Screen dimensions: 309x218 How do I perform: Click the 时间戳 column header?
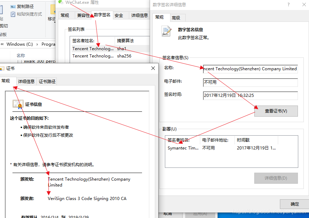coord(256,140)
